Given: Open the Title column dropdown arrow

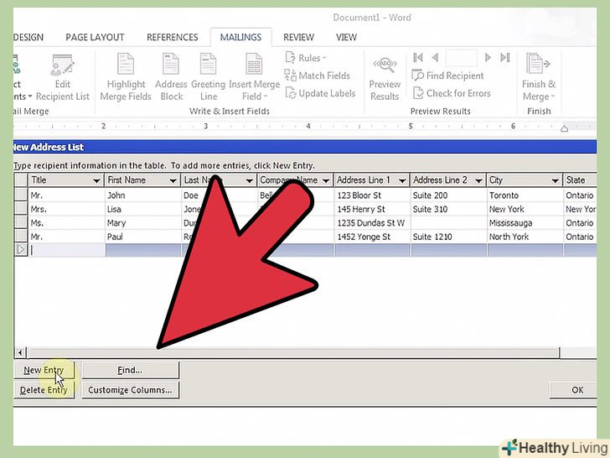Looking at the screenshot, I should [96, 180].
